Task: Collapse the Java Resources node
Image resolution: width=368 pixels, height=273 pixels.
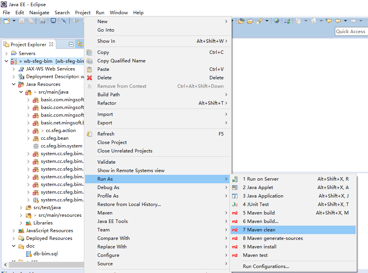Action: (x=13, y=84)
